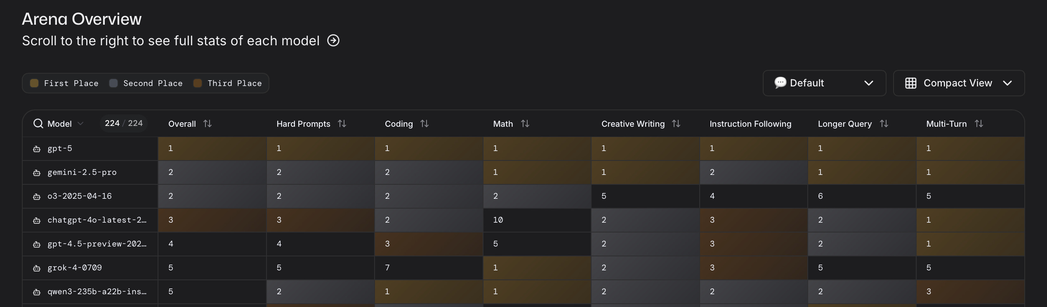Select the o3-2025-04-16 model name
The width and height of the screenshot is (1047, 307).
pos(80,196)
